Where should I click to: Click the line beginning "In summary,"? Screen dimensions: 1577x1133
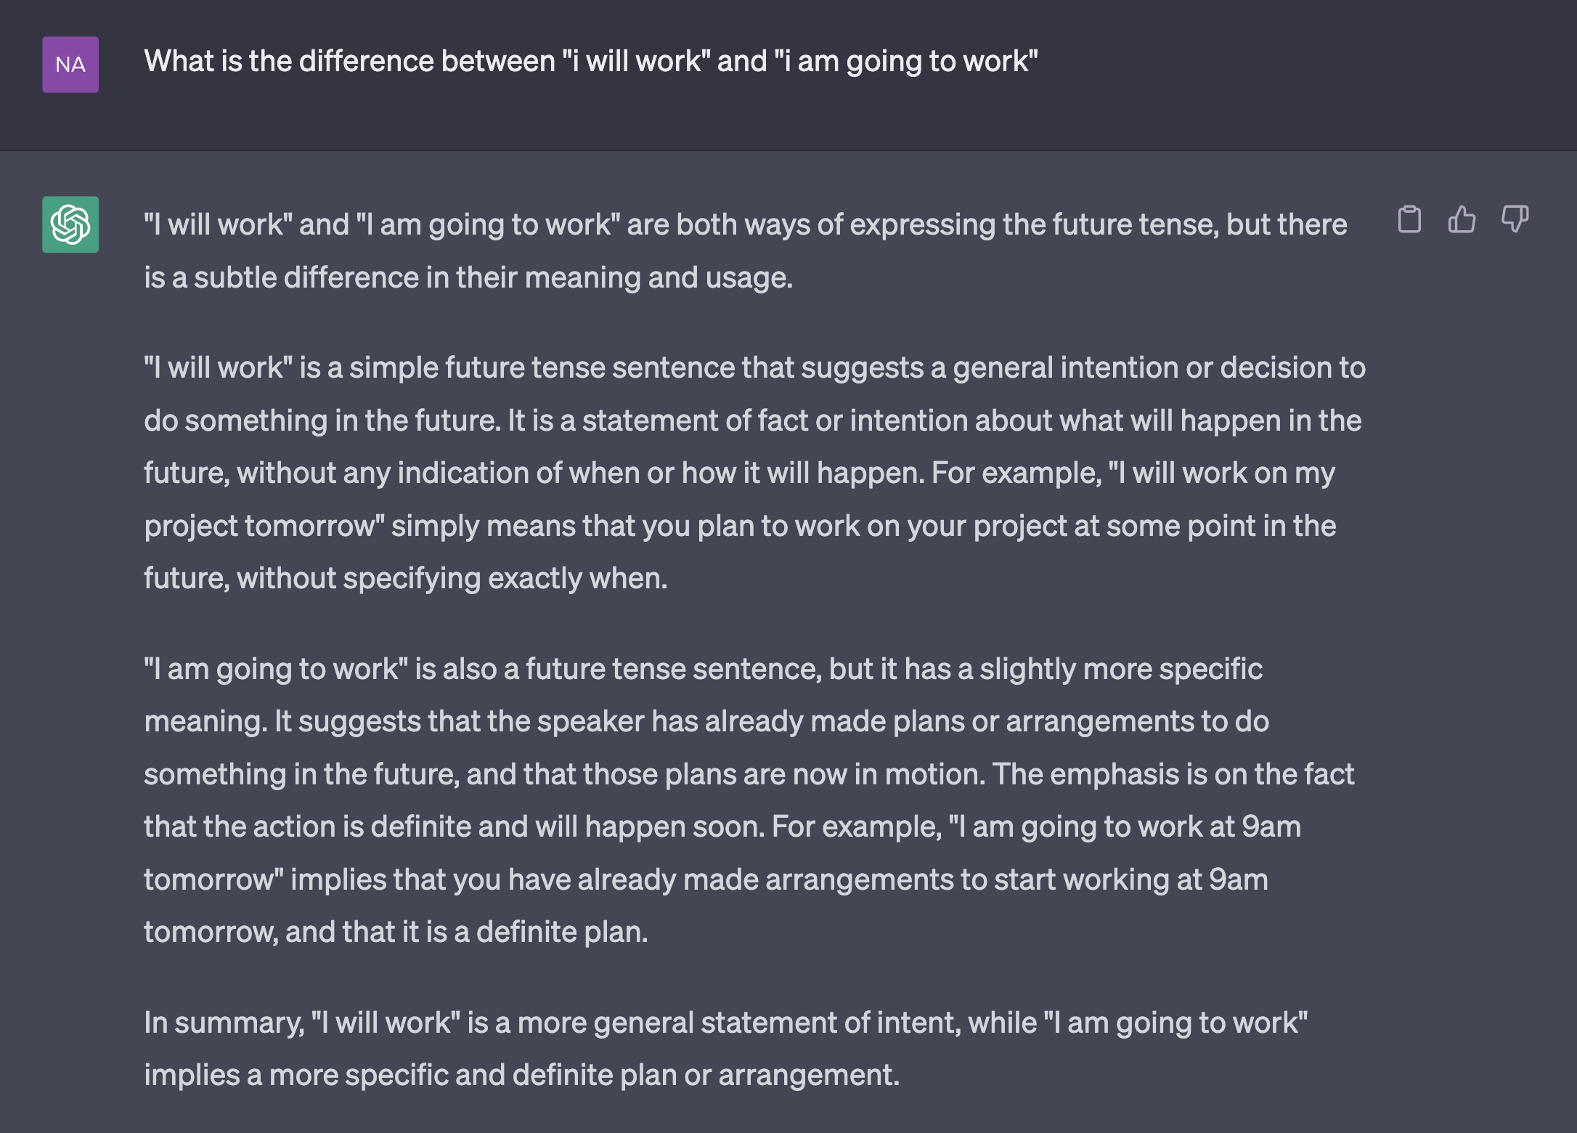coord(726,1023)
